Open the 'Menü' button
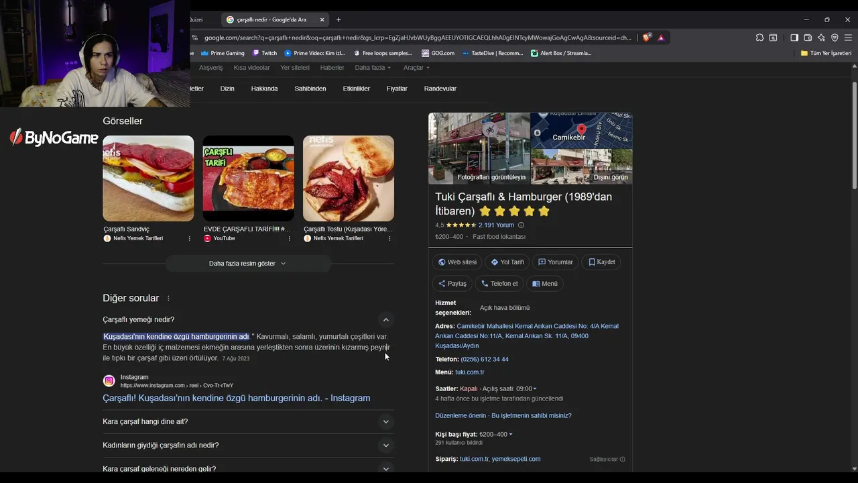Viewport: 858px width, 483px height. [x=545, y=284]
